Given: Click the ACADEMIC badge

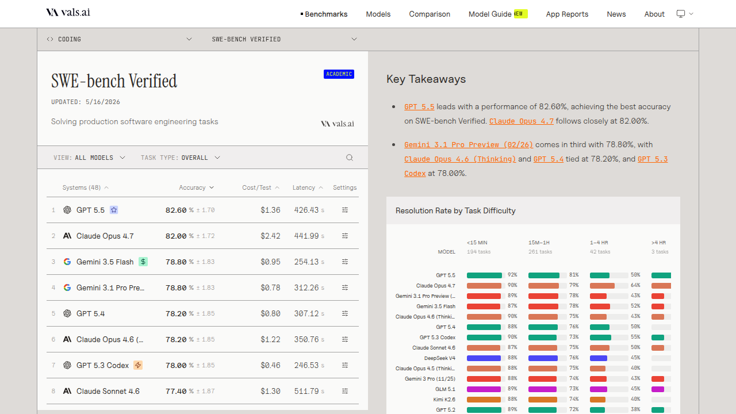Looking at the screenshot, I should coord(339,74).
